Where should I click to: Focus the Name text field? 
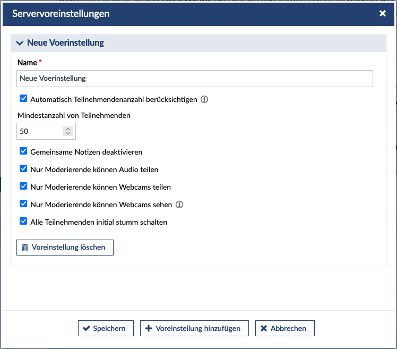coord(194,79)
